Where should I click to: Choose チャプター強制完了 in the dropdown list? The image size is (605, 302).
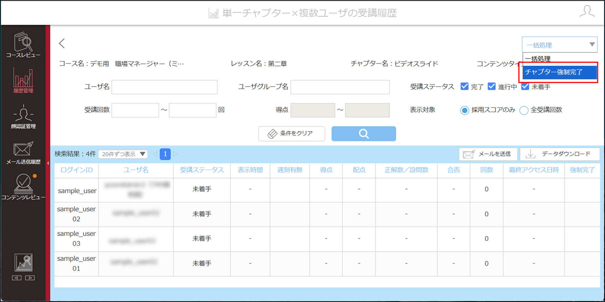click(x=560, y=72)
